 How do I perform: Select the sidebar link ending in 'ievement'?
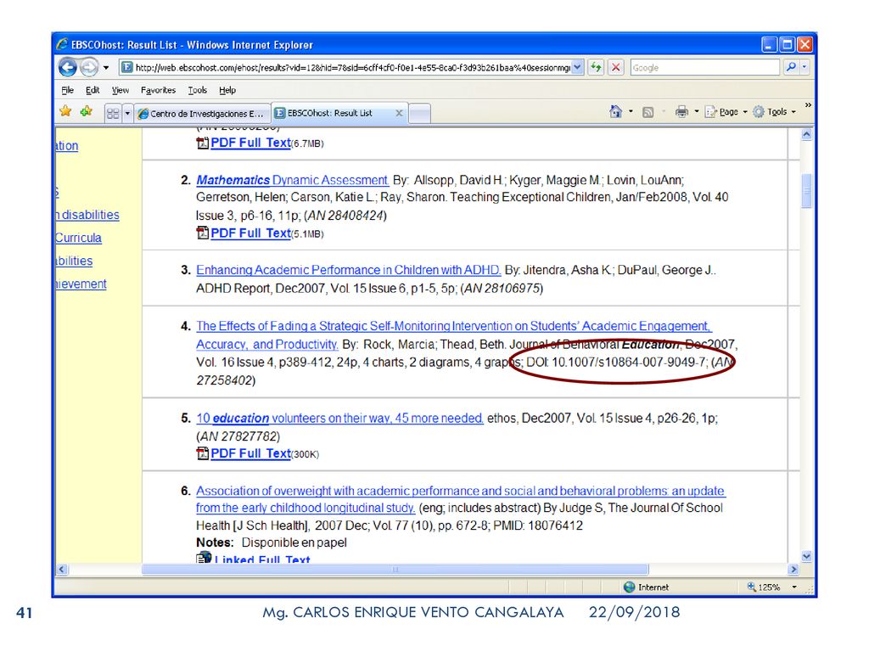[81, 284]
